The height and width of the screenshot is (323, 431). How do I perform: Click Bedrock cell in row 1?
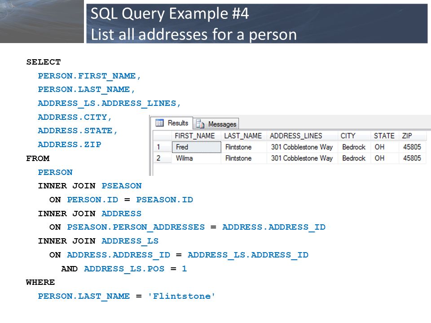coord(354,147)
